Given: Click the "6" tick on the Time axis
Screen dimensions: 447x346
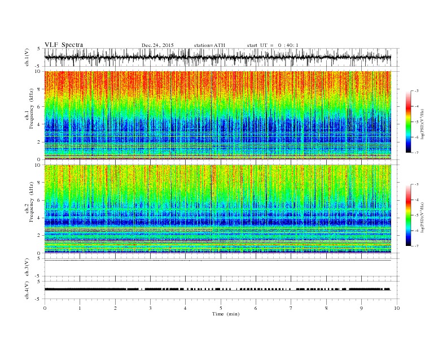Looking at the screenshot, I should tap(256, 308).
